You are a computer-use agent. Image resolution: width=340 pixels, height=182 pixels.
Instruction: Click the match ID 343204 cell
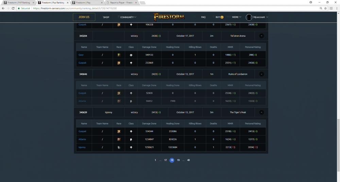point(83,36)
